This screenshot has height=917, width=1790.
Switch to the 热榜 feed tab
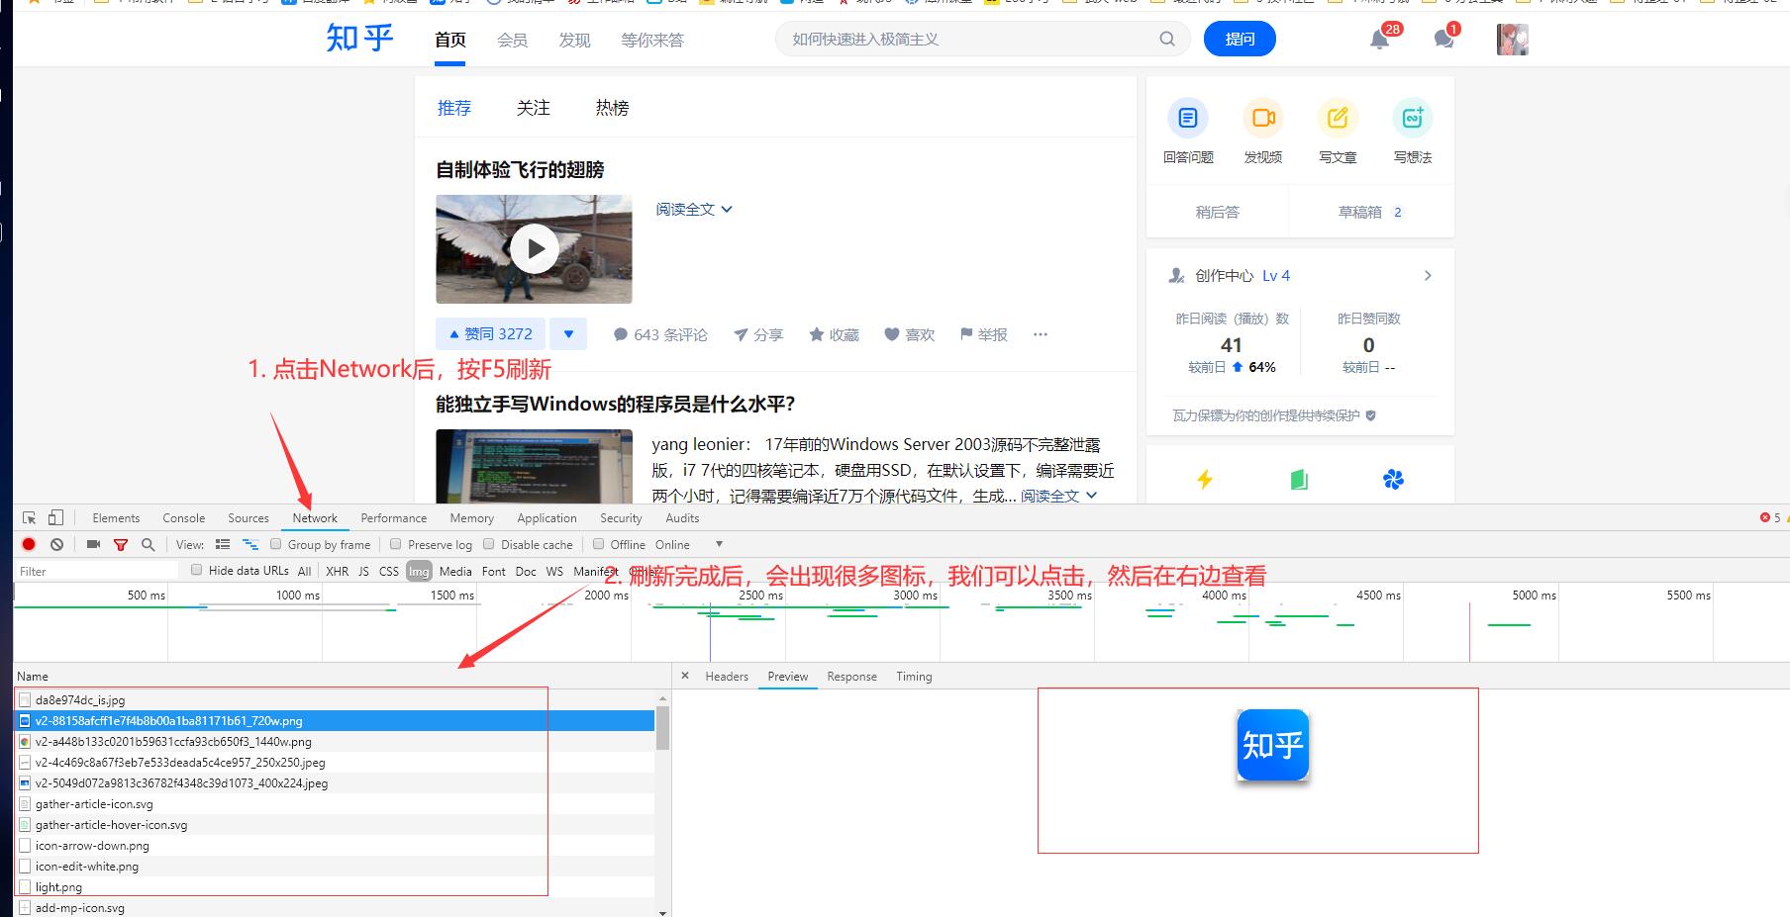tap(612, 107)
